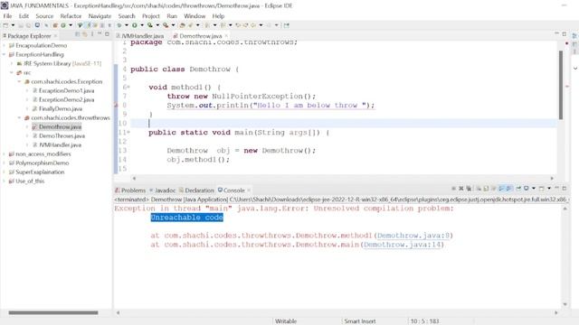Click the Save toolbar icon

pos(21,25)
